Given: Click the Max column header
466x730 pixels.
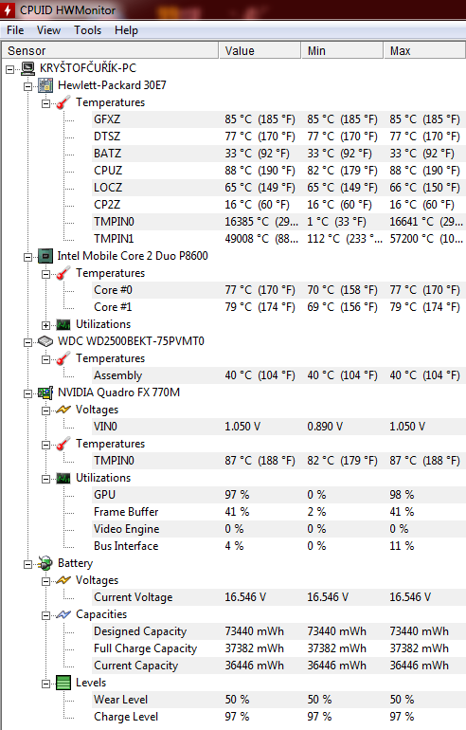Looking at the screenshot, I should (x=424, y=51).
